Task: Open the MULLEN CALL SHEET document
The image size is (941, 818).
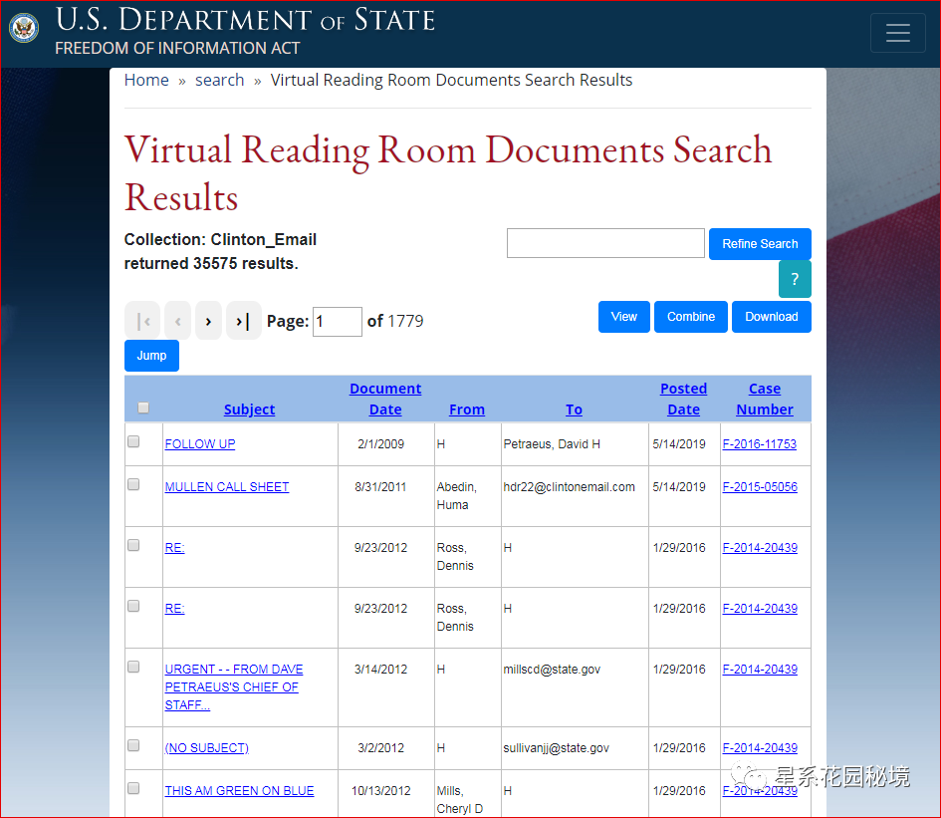Action: click(x=227, y=487)
